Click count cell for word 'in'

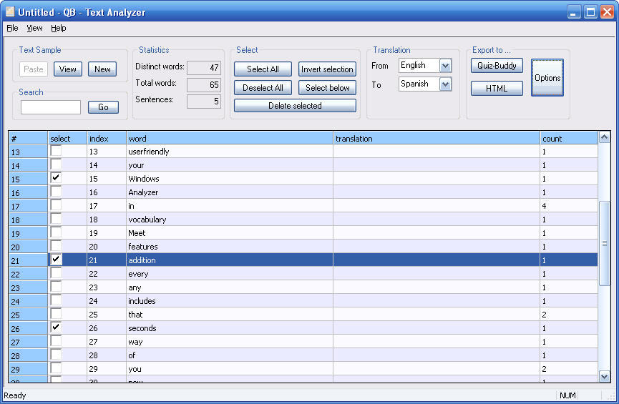pos(569,205)
